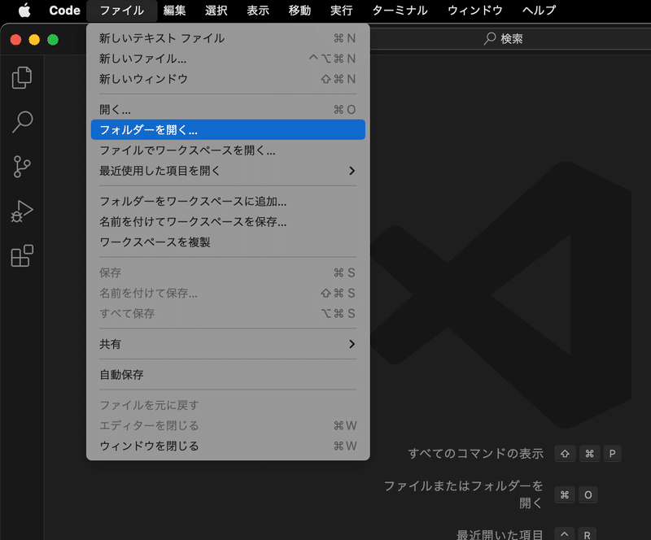The height and width of the screenshot is (540, 651).
Task: Click ファイルを元に戻す menu item
Action: 228,405
